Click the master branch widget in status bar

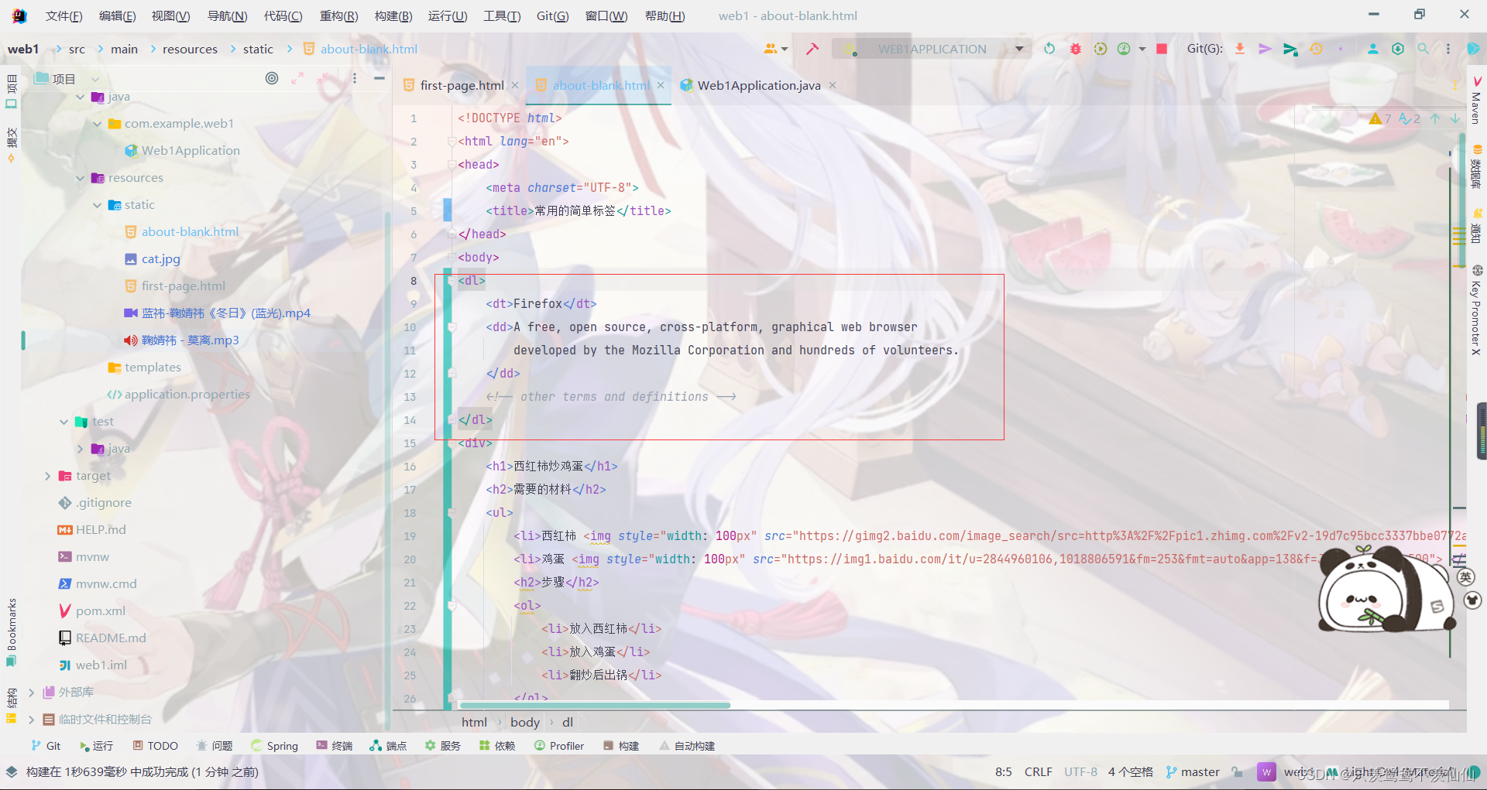tap(1192, 771)
